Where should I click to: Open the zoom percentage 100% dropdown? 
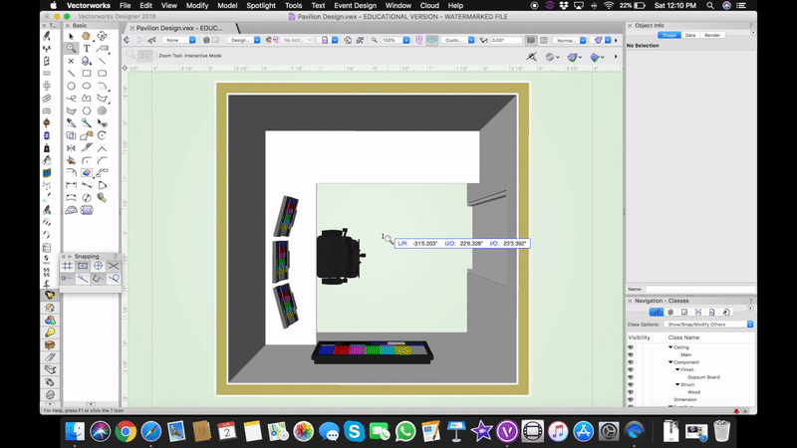click(x=395, y=40)
